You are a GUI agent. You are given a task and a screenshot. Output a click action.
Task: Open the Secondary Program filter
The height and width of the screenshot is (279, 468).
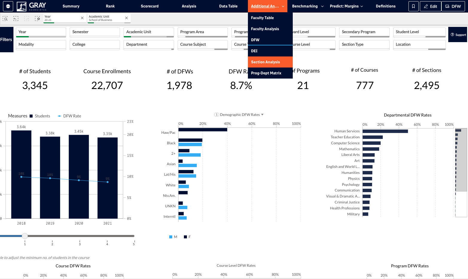364,32
